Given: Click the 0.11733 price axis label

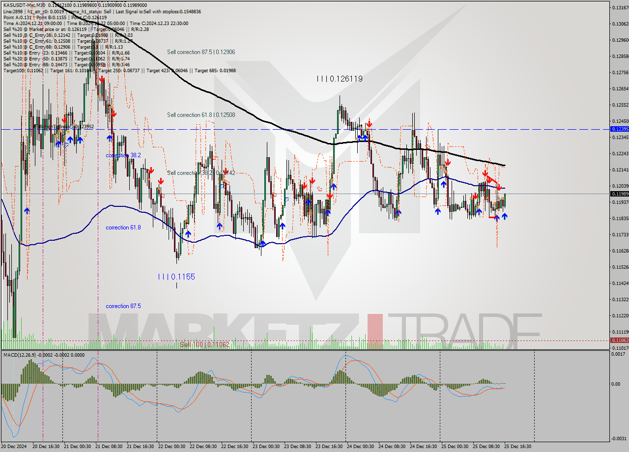Looking at the screenshot, I should click(620, 234).
